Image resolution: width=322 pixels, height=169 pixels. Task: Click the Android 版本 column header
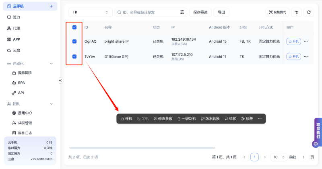pyautogui.click(x=219, y=27)
